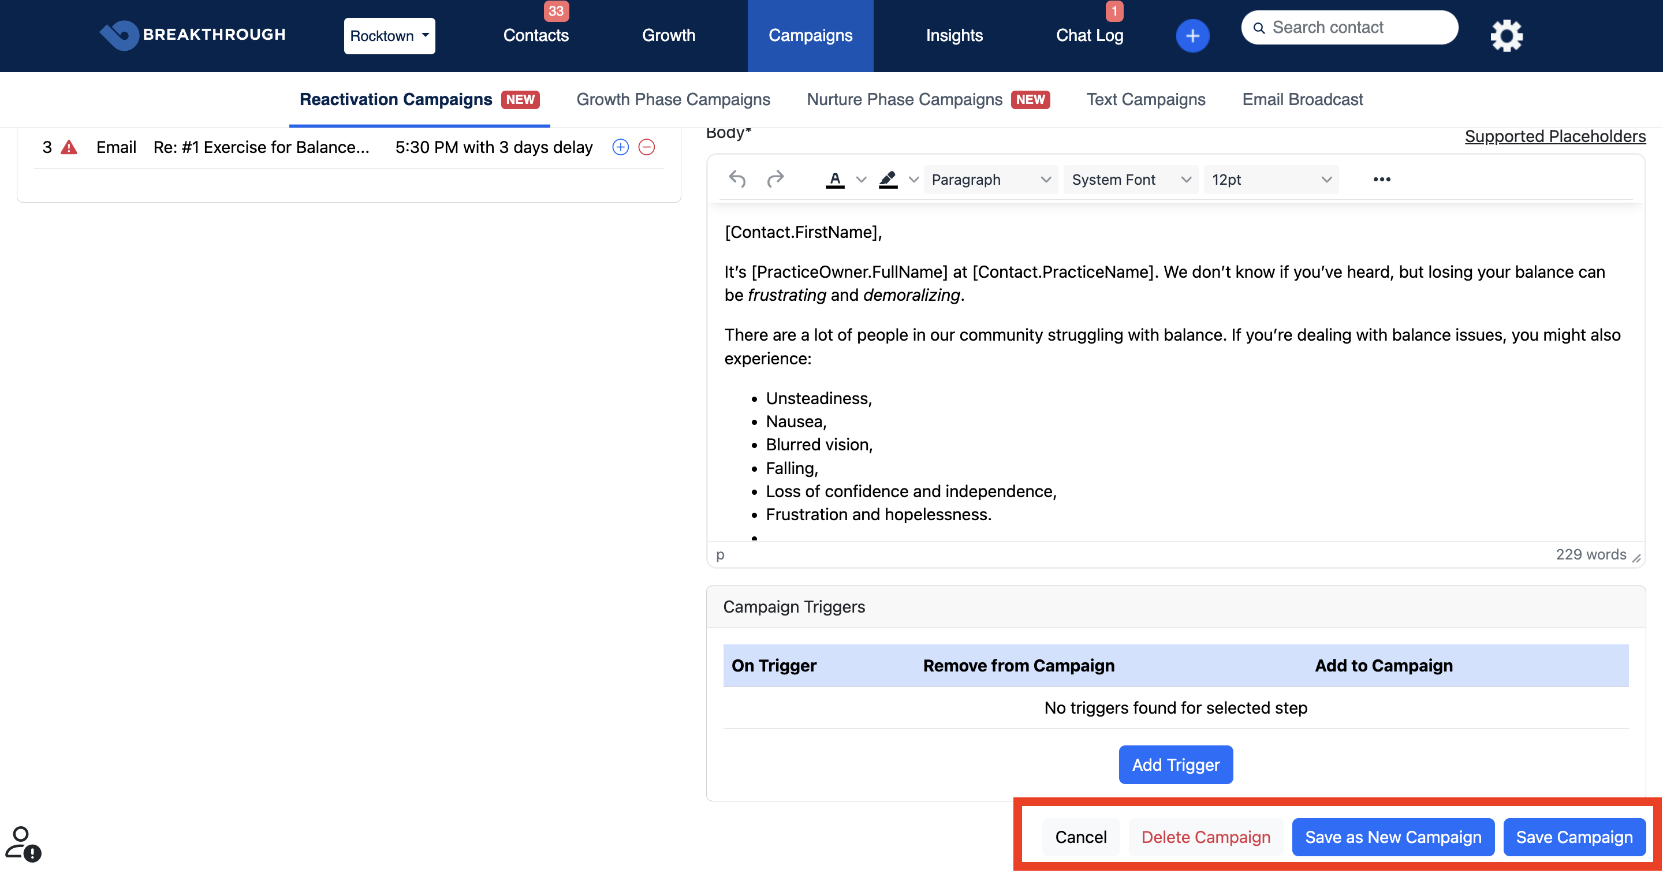Switch to Growth Phase Campaigns tab

click(673, 99)
